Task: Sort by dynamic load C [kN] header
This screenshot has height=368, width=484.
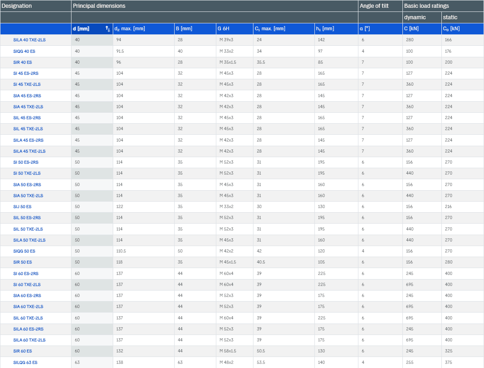Action: coord(411,29)
